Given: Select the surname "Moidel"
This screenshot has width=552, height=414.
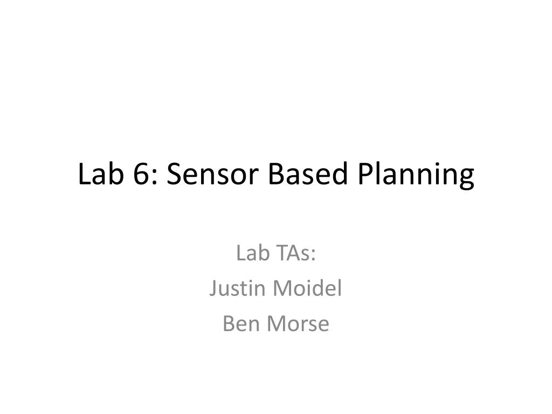Looking at the screenshot, I should [x=307, y=288].
